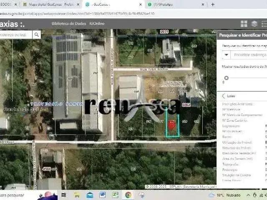Open Microsoft Word from the taskbar
The image size is (267, 200).
click(103, 195)
